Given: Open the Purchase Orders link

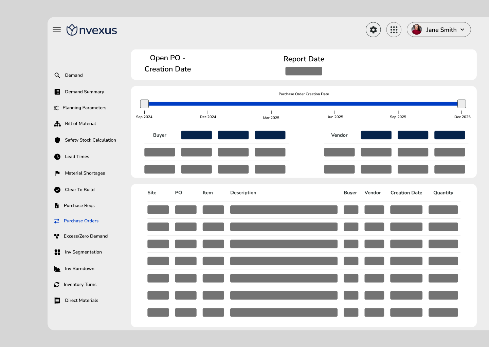Looking at the screenshot, I should tap(81, 221).
